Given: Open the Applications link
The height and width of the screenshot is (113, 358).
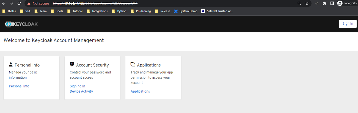Looking at the screenshot, I should tap(140, 91).
